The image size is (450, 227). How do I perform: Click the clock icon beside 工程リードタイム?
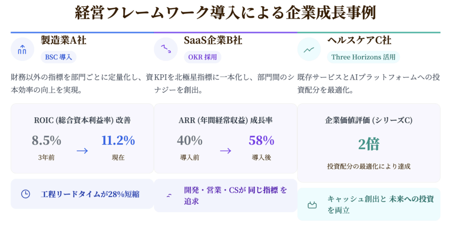[25, 194]
